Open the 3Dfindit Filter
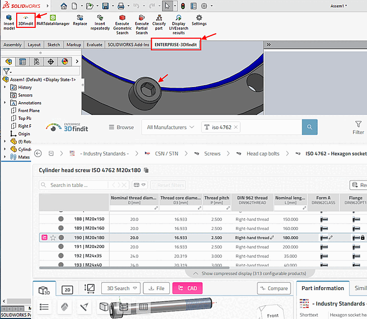 pos(358,128)
